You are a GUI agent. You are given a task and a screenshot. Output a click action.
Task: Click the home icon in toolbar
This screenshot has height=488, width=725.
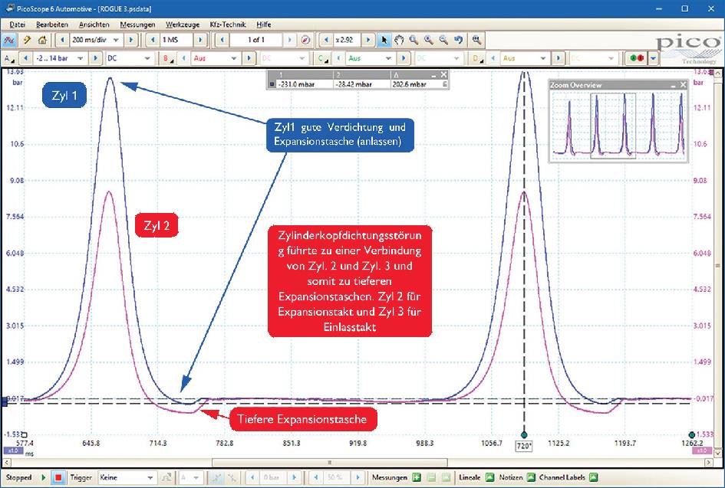(42, 40)
